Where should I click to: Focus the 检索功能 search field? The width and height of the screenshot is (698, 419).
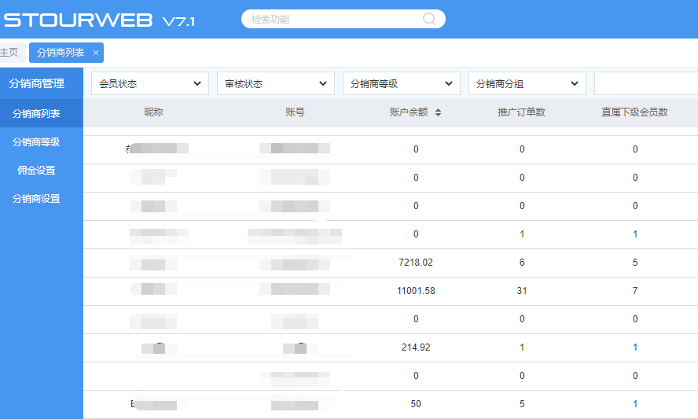pos(334,19)
